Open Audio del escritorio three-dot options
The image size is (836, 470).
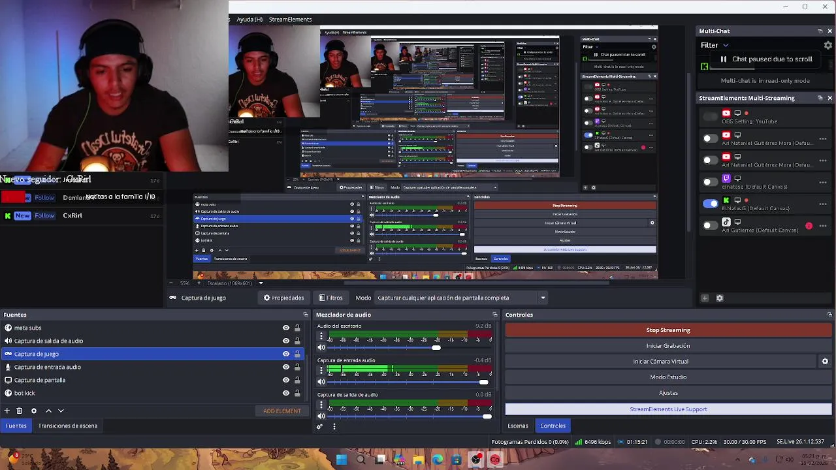(x=321, y=337)
